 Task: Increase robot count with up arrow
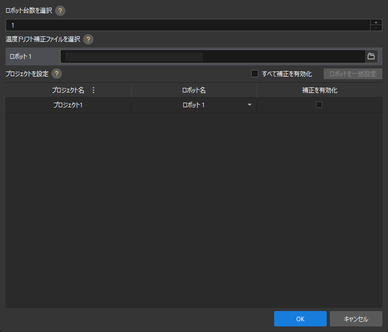tap(376, 22)
